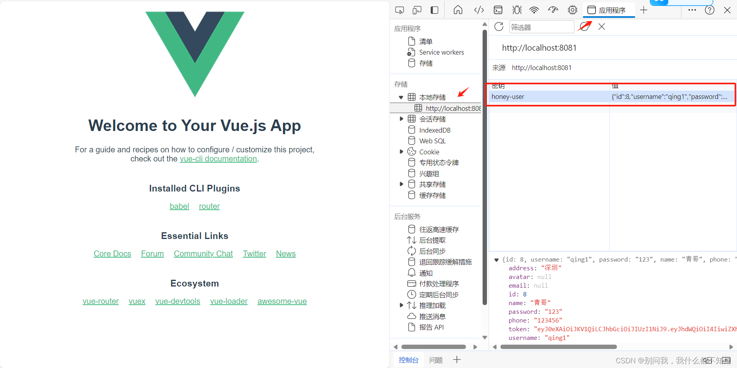Viewport: 737px width, 368px height.
Task: Open the Console icon tab
Action: [498, 10]
